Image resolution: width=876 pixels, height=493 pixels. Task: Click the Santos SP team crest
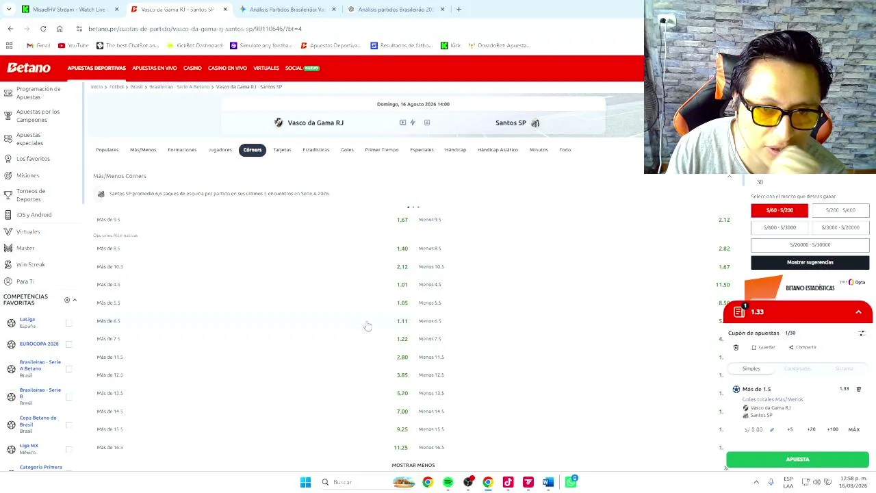click(x=535, y=123)
